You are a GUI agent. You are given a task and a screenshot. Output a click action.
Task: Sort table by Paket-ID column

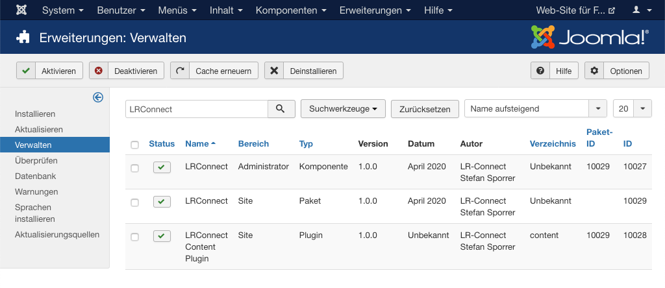coord(599,138)
